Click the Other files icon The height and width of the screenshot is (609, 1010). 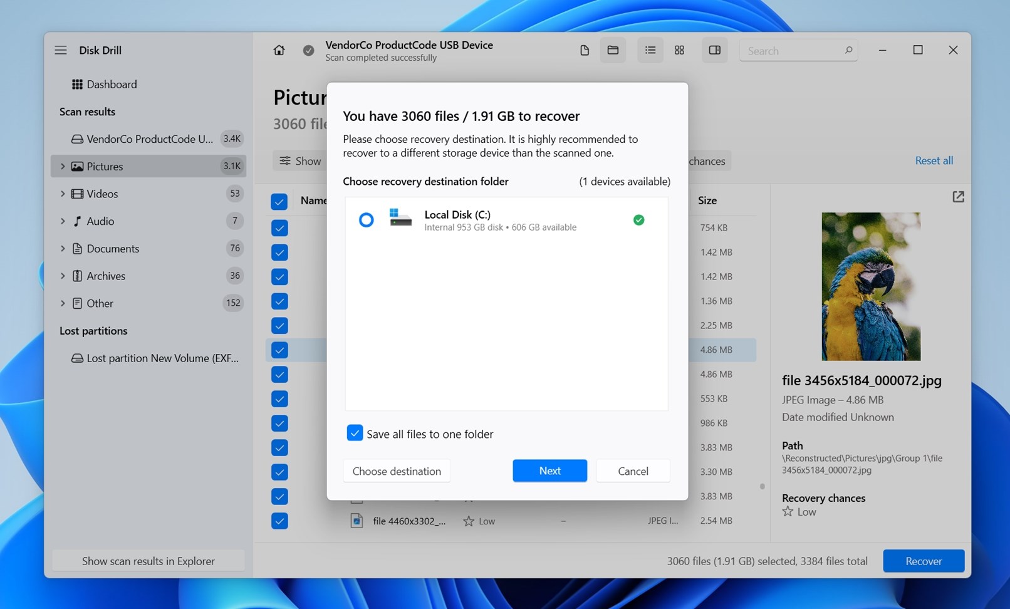77,303
